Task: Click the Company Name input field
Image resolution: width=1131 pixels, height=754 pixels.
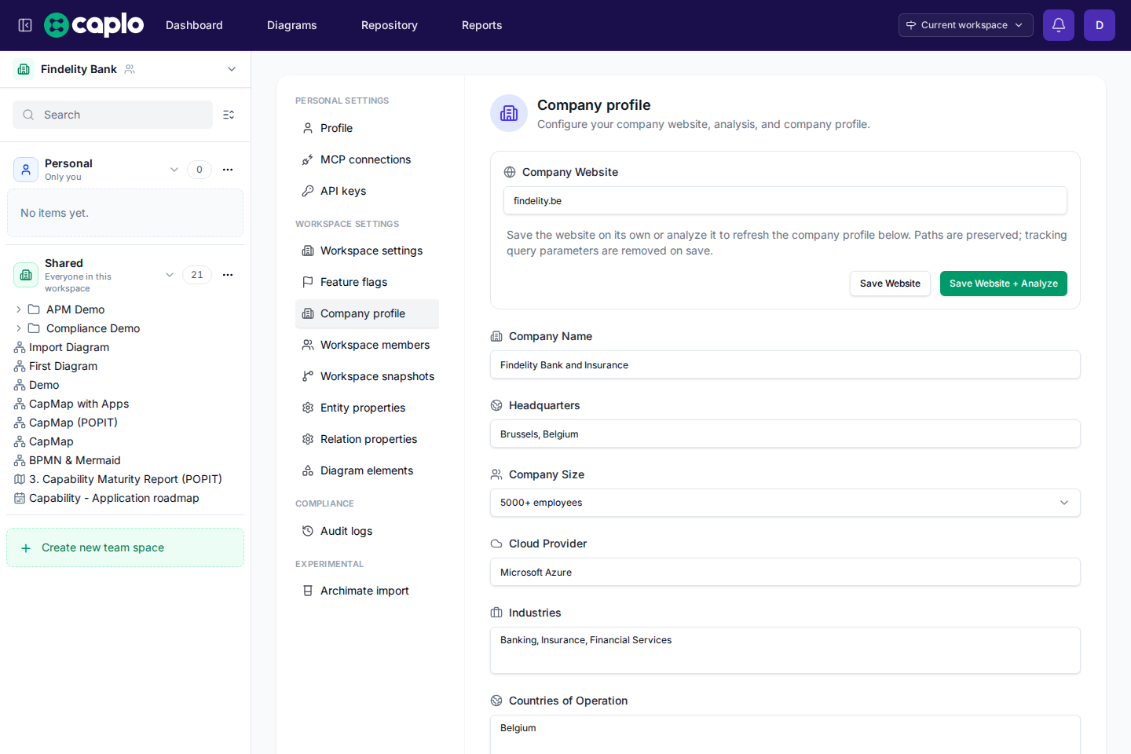Action: [x=785, y=364]
